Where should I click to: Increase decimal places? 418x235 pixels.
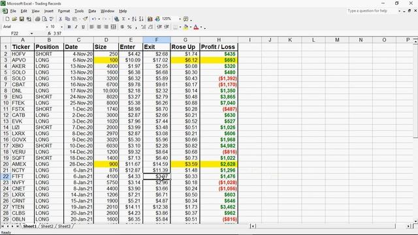tap(144, 27)
